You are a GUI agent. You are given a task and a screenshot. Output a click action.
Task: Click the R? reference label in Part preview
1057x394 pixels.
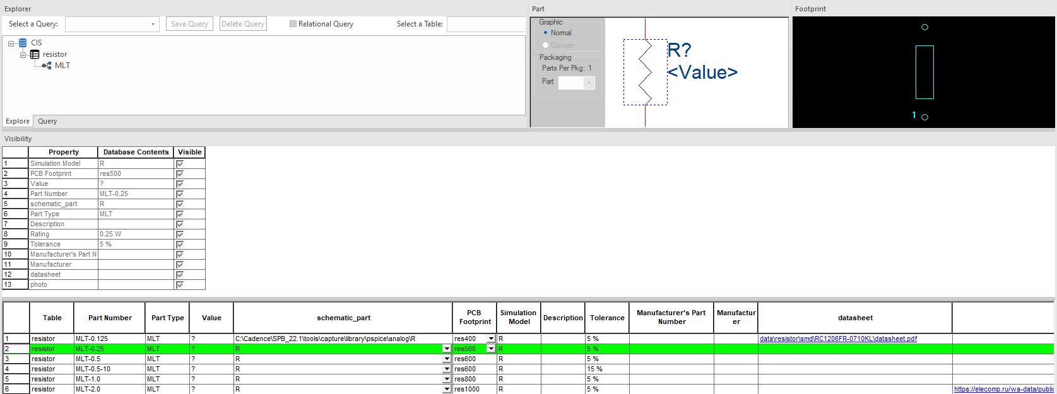679,50
